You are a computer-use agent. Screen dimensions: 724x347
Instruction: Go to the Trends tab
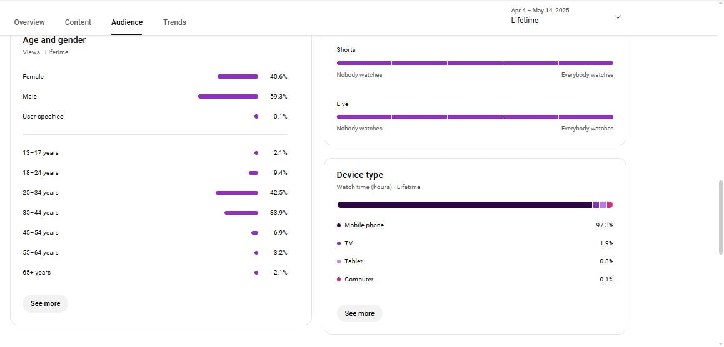pyautogui.click(x=174, y=22)
